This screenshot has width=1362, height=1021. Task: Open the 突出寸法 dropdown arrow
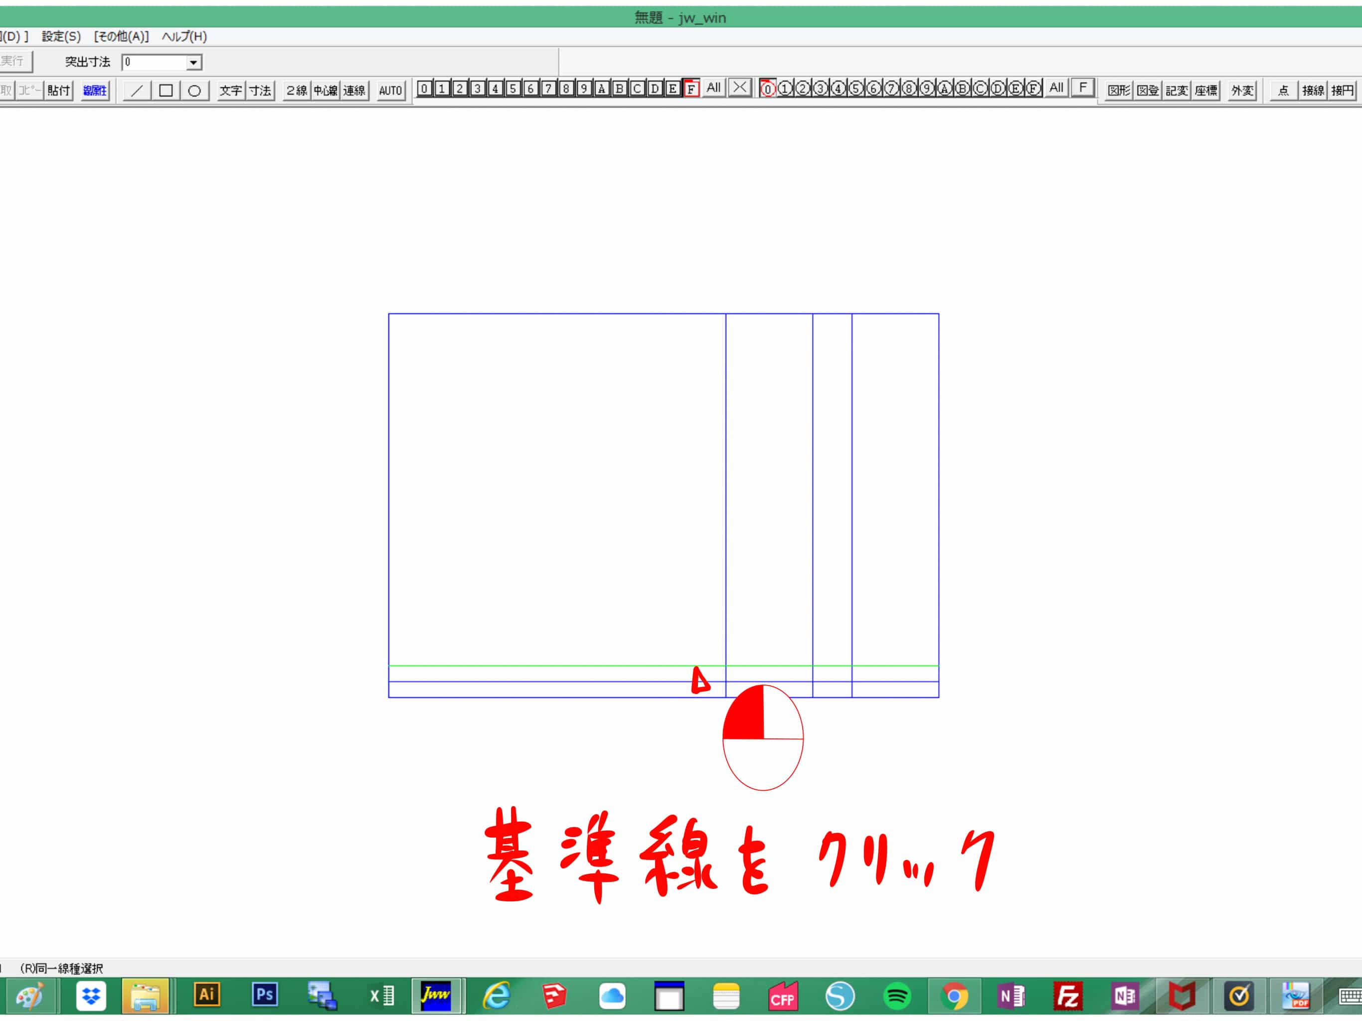tap(193, 62)
